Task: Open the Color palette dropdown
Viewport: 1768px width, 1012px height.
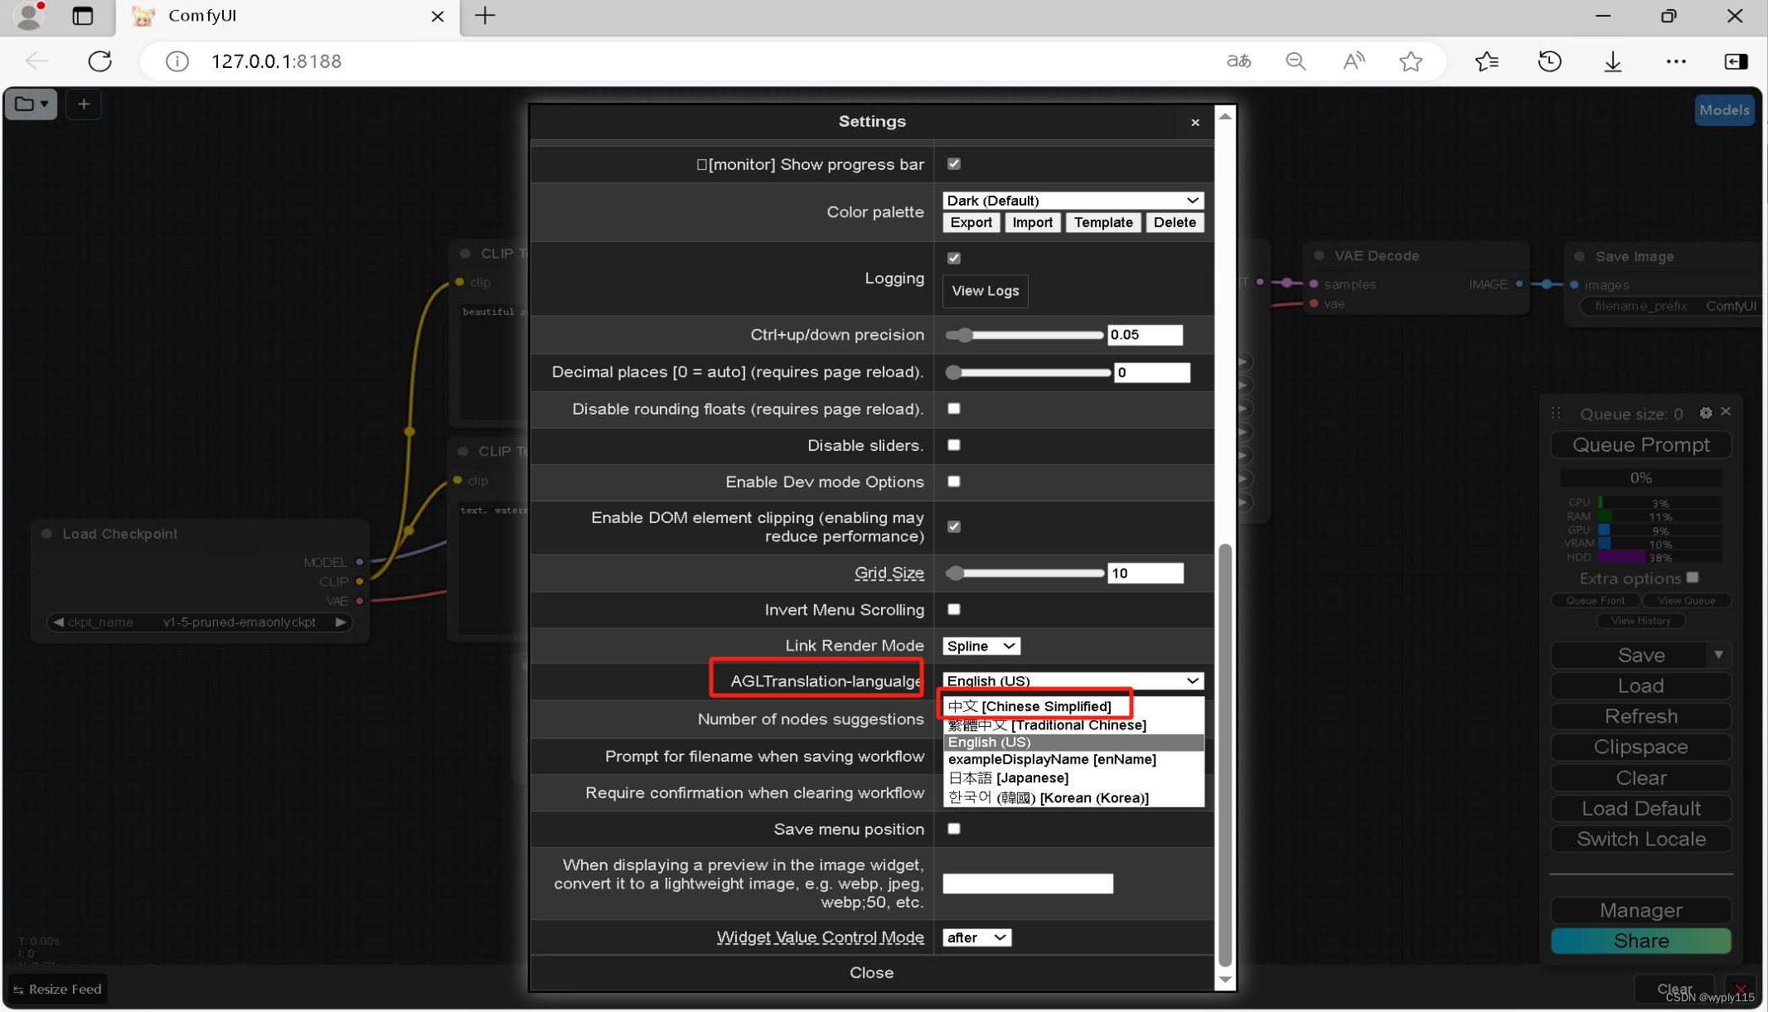Action: 1073,201
